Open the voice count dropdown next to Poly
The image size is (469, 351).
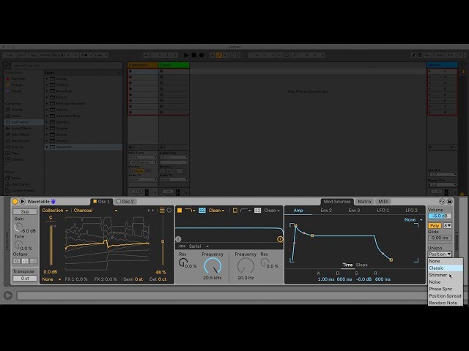(448, 226)
